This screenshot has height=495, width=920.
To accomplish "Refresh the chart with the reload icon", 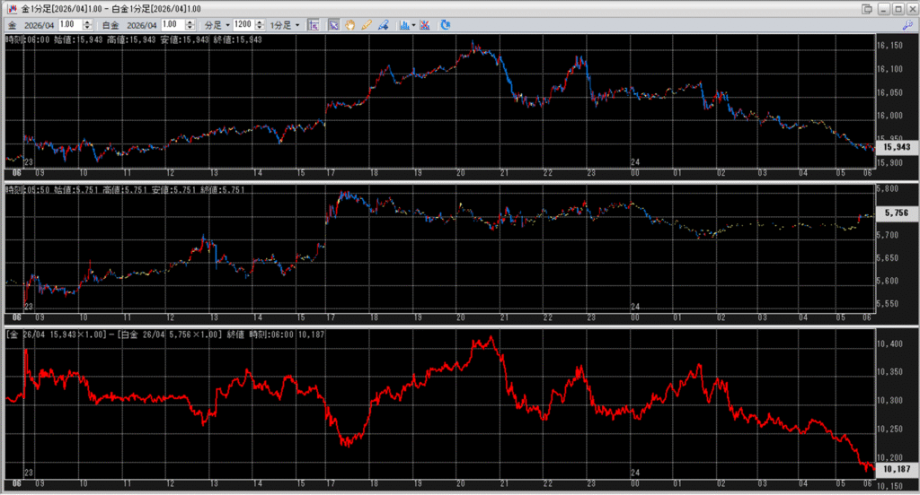I will click(x=447, y=25).
